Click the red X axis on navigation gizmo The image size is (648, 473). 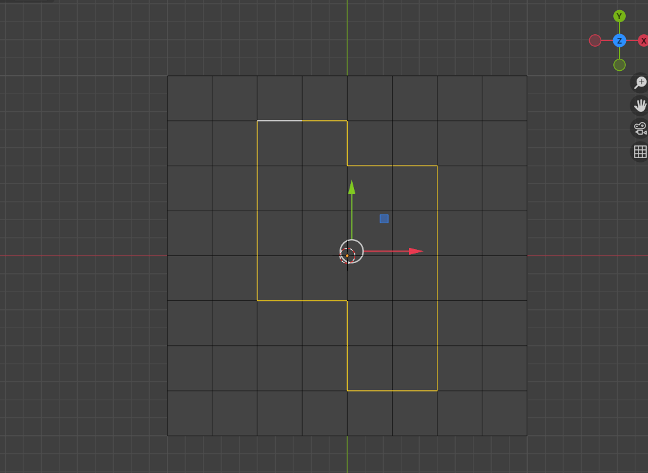pos(643,40)
